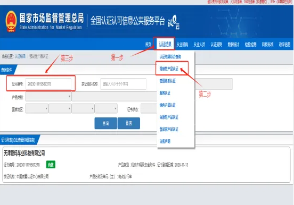Open the 检验检测 navigation tab

(x=250, y=44)
